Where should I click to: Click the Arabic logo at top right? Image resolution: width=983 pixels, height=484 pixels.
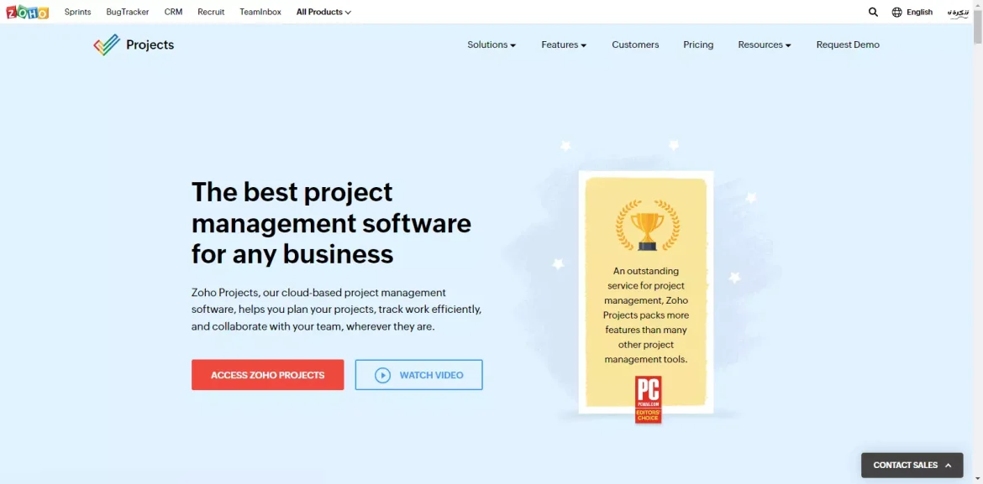point(958,13)
